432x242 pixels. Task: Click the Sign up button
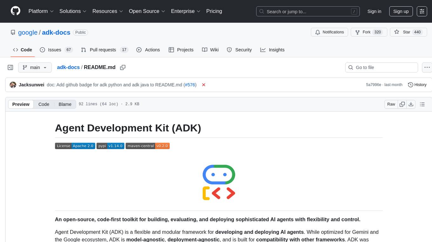[x=401, y=11]
